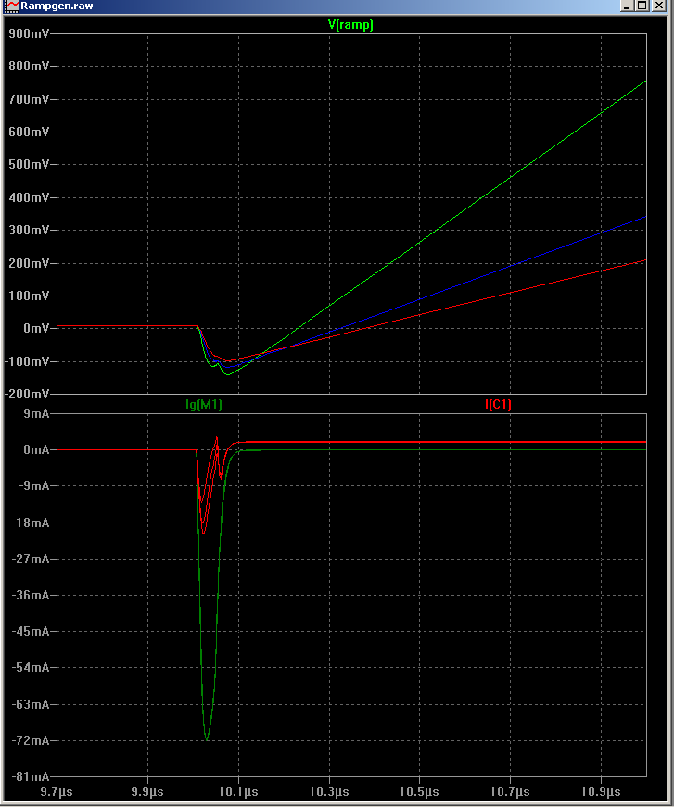
Task: Click the -36mA axis label
Action: [31, 596]
